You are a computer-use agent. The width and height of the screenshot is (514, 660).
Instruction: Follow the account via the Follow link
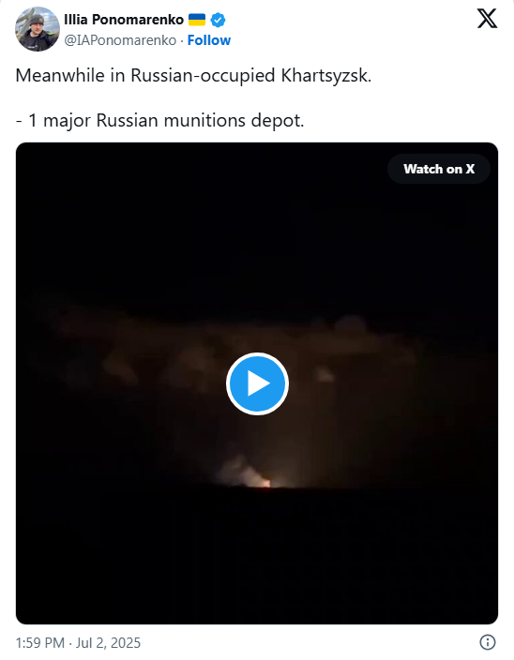pos(209,40)
